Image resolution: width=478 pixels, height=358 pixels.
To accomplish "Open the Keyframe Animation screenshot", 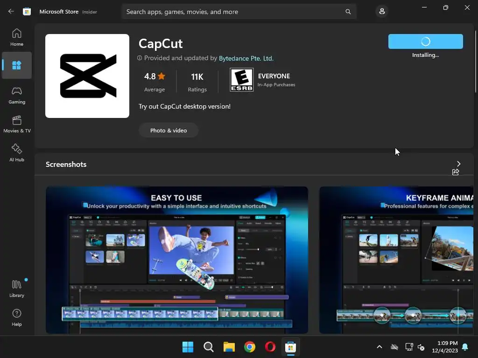I will [x=396, y=260].
